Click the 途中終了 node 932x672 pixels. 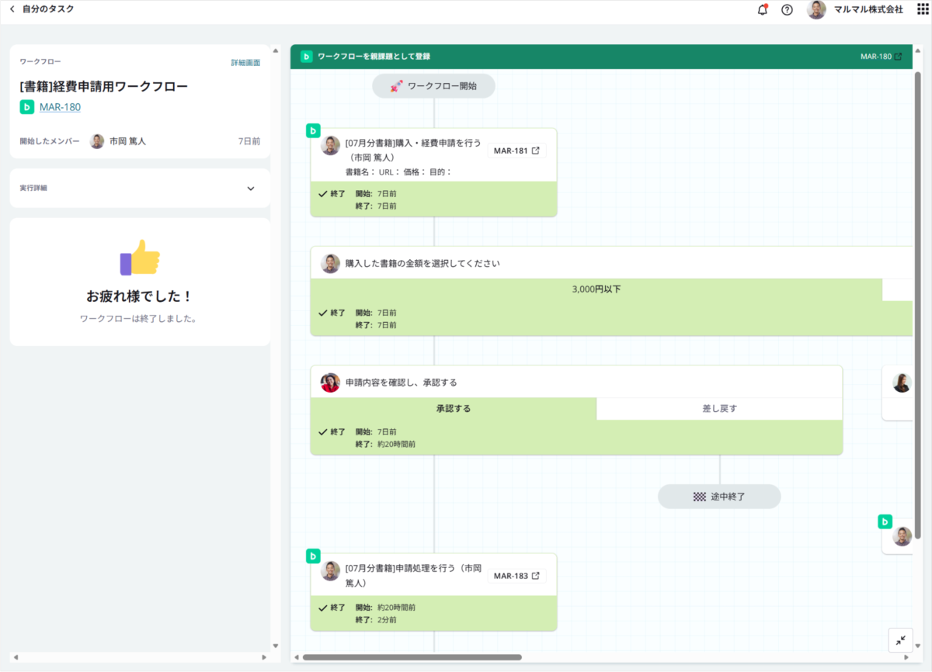719,497
